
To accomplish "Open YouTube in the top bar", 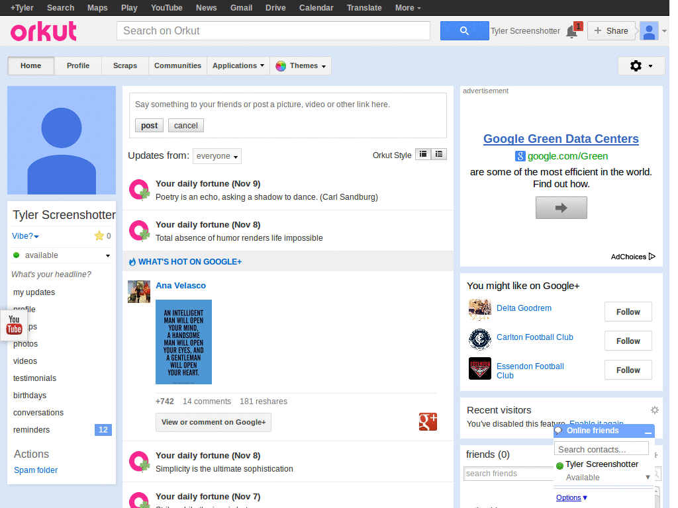I will tap(166, 8).
